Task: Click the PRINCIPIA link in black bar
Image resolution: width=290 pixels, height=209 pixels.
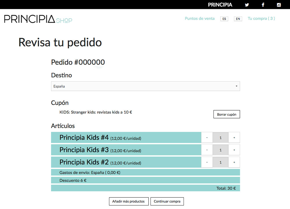Action: pyautogui.click(x=220, y=5)
